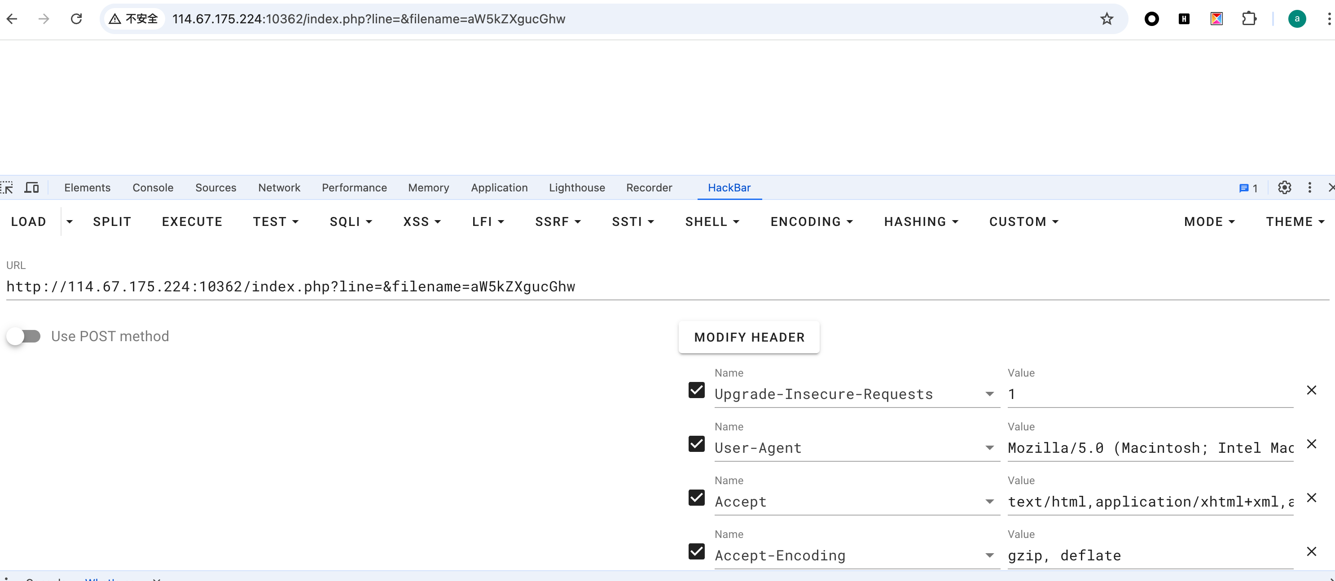Remove the User-Agent header row
Viewport: 1335px width, 581px height.
tap(1311, 444)
